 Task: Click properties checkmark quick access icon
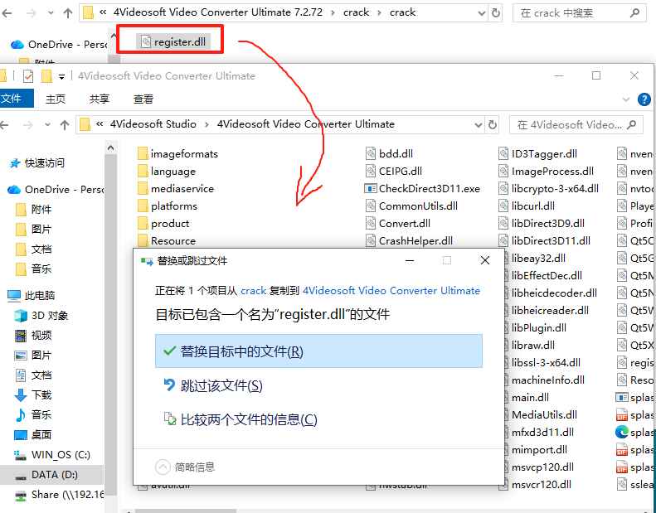(x=28, y=76)
